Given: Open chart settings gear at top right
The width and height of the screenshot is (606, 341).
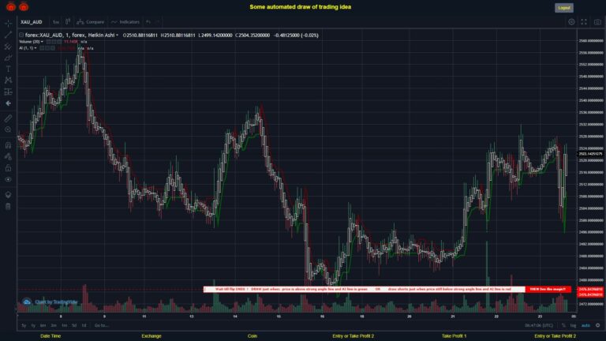Looking at the screenshot, I should pyautogui.click(x=571, y=22).
